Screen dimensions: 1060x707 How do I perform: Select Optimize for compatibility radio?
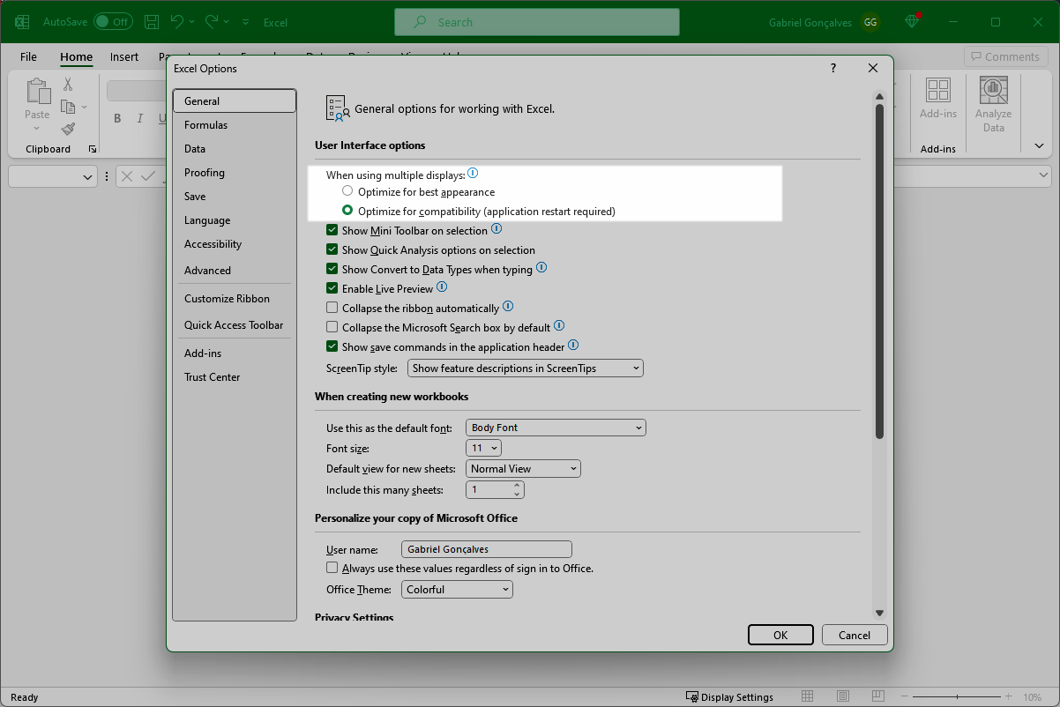tap(347, 211)
